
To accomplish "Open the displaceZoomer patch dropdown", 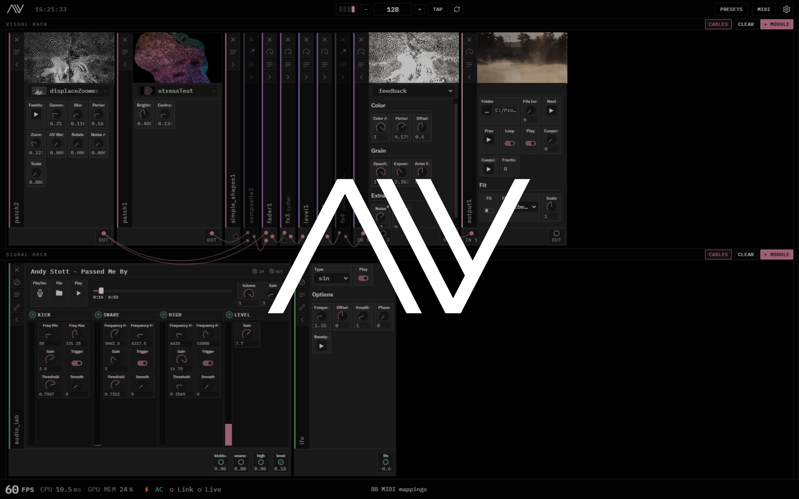I will (x=69, y=91).
